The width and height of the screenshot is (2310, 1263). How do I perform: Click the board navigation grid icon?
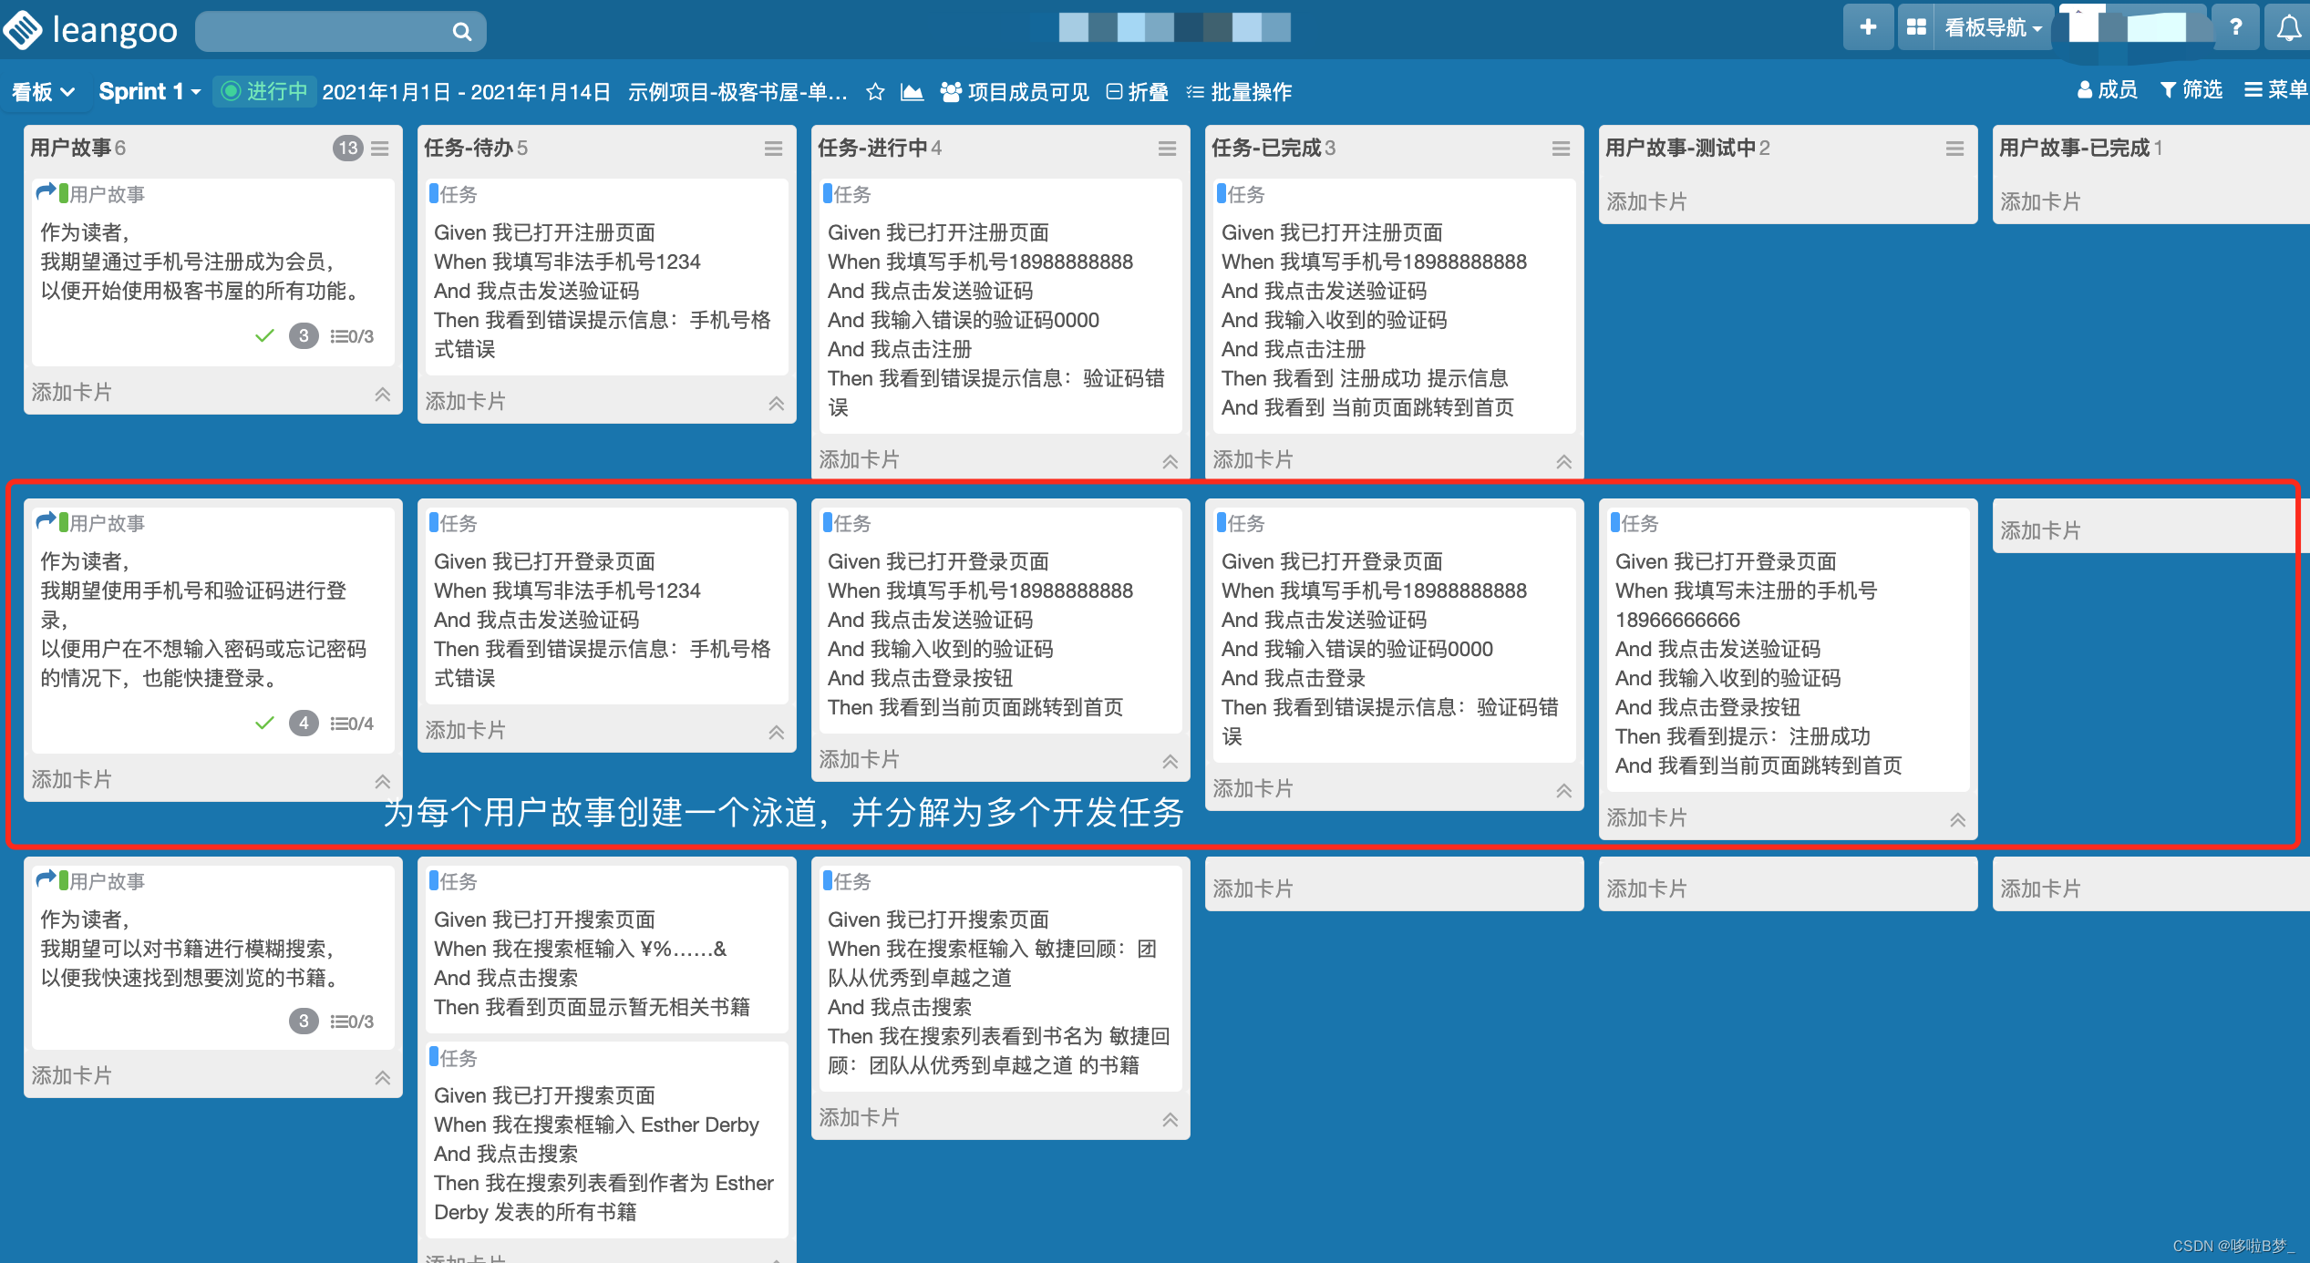pos(1916,27)
